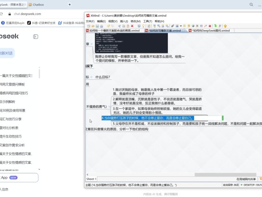Click the left scroll arrow in XMind canvas
The width and height of the screenshot is (262, 197).
click(87, 174)
